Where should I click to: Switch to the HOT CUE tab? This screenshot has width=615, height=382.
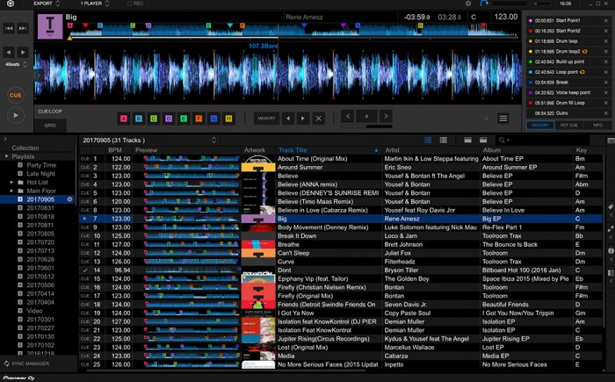568,126
